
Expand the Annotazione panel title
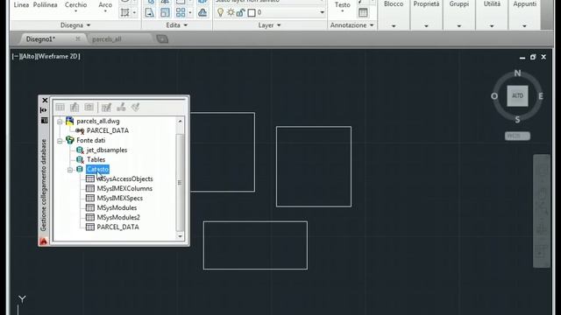point(352,25)
